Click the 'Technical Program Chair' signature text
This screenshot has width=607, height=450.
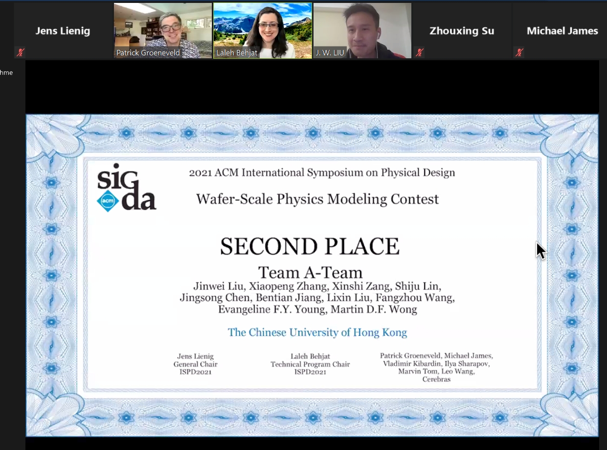(310, 364)
